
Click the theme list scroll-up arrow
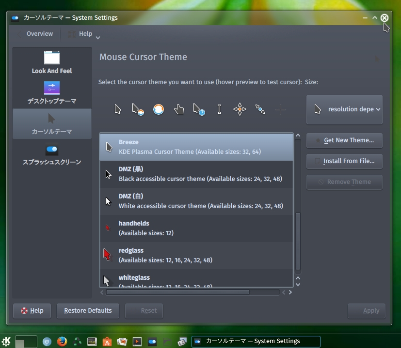[298, 136]
